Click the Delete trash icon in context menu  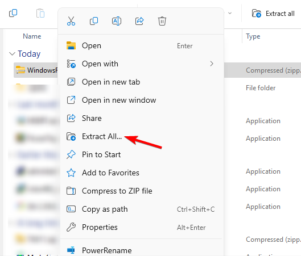point(162,21)
